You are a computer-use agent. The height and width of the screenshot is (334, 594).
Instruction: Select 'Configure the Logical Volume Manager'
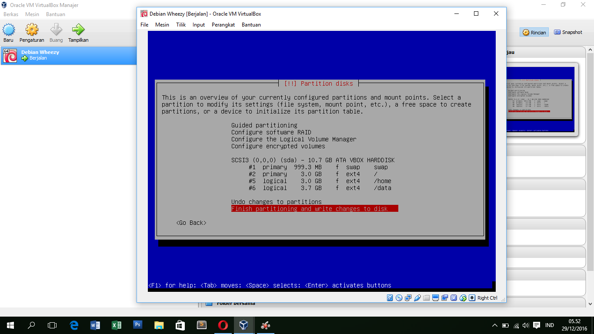[294, 139]
